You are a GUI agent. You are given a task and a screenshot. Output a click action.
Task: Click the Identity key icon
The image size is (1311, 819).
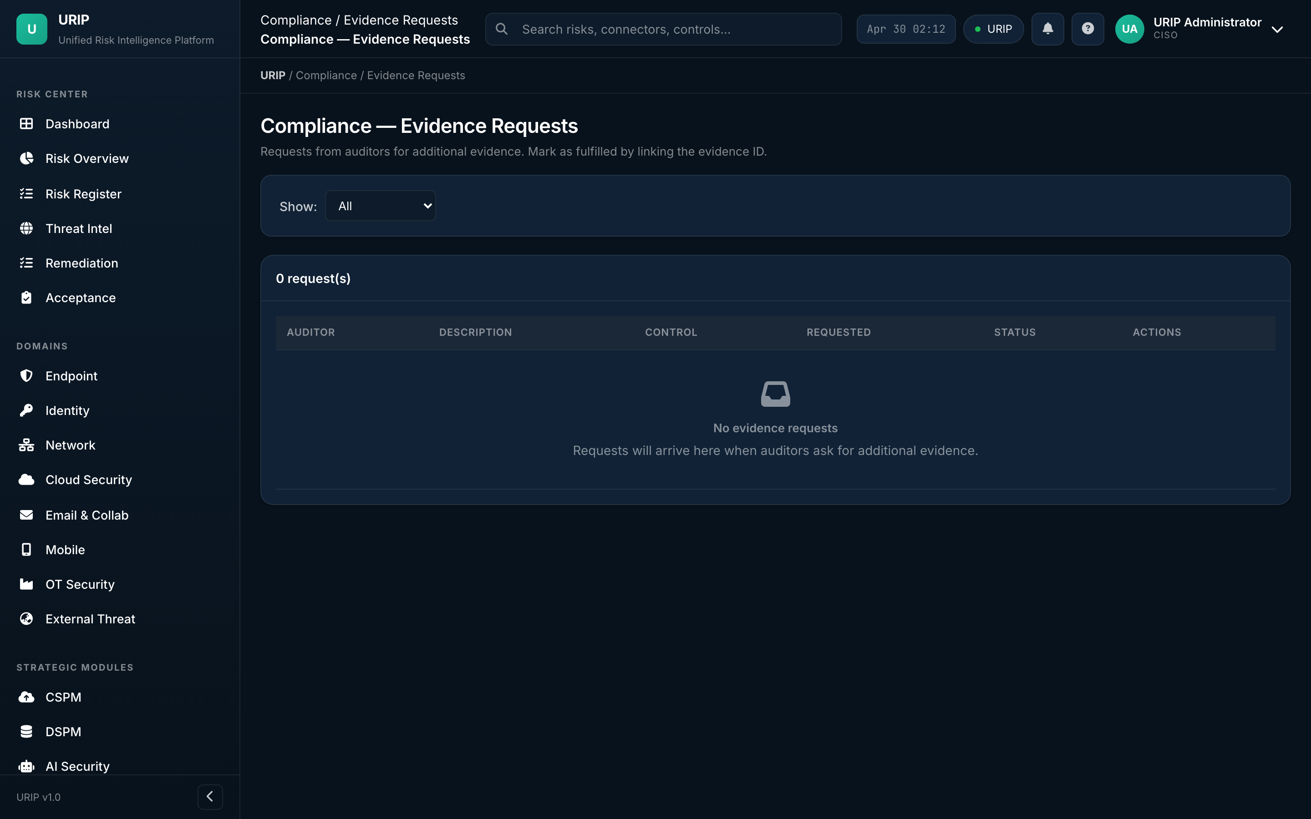coord(26,410)
